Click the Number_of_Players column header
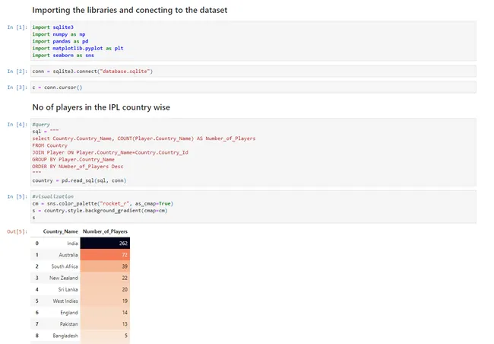This screenshot has height=344, width=494. click(x=105, y=231)
